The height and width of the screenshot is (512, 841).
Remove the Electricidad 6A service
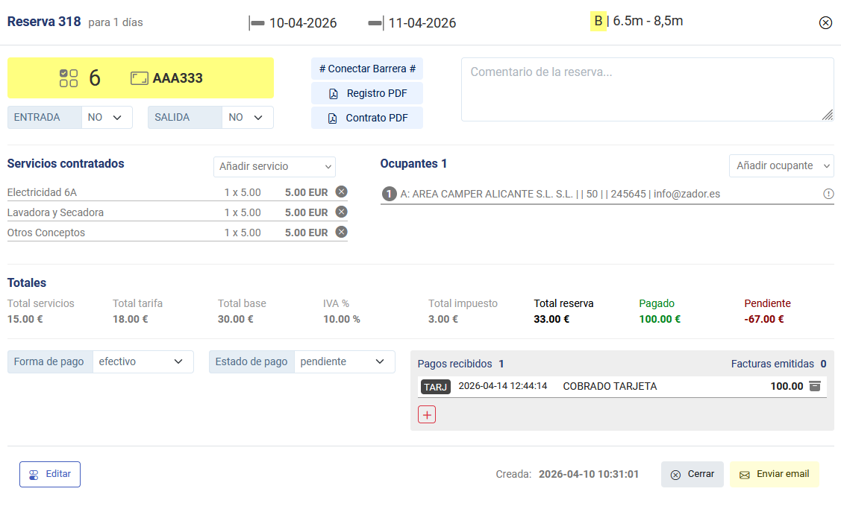point(341,192)
